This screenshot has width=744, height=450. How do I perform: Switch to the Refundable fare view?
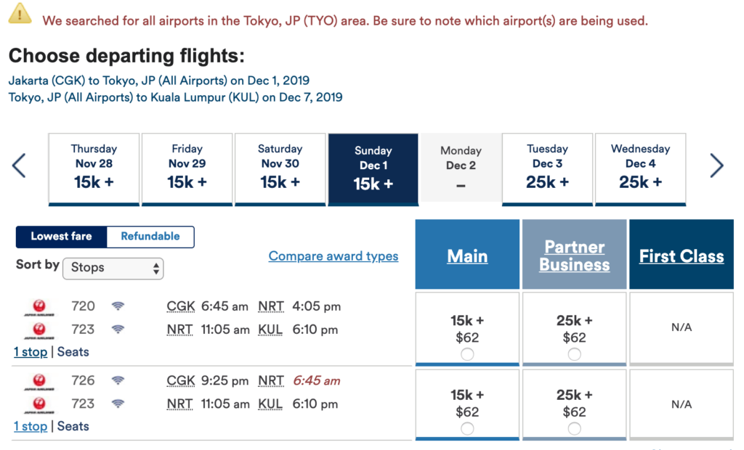150,237
